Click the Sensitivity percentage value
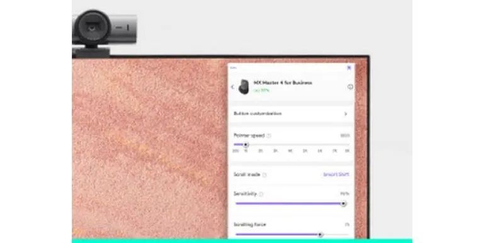The image size is (485, 243). tap(345, 194)
